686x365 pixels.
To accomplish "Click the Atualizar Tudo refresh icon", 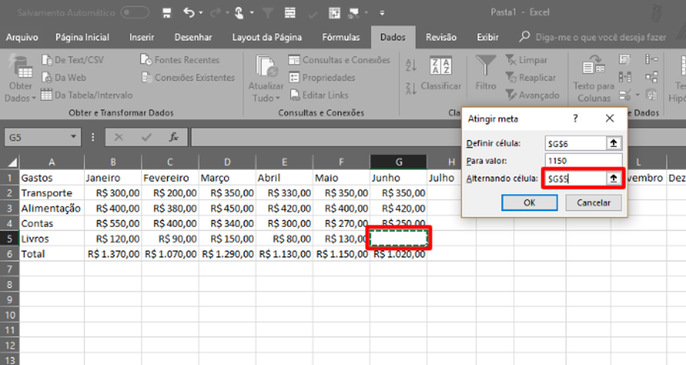I will [266, 66].
